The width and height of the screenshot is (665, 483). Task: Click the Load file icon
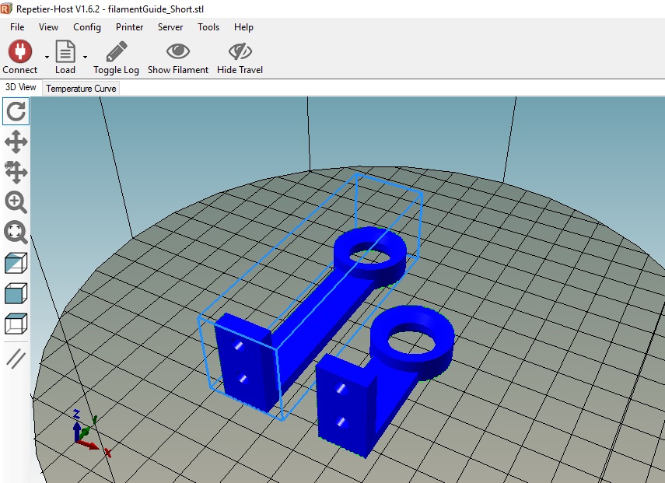pyautogui.click(x=65, y=51)
